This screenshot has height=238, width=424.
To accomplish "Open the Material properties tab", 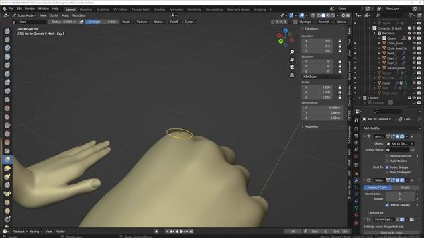I will click(356, 214).
